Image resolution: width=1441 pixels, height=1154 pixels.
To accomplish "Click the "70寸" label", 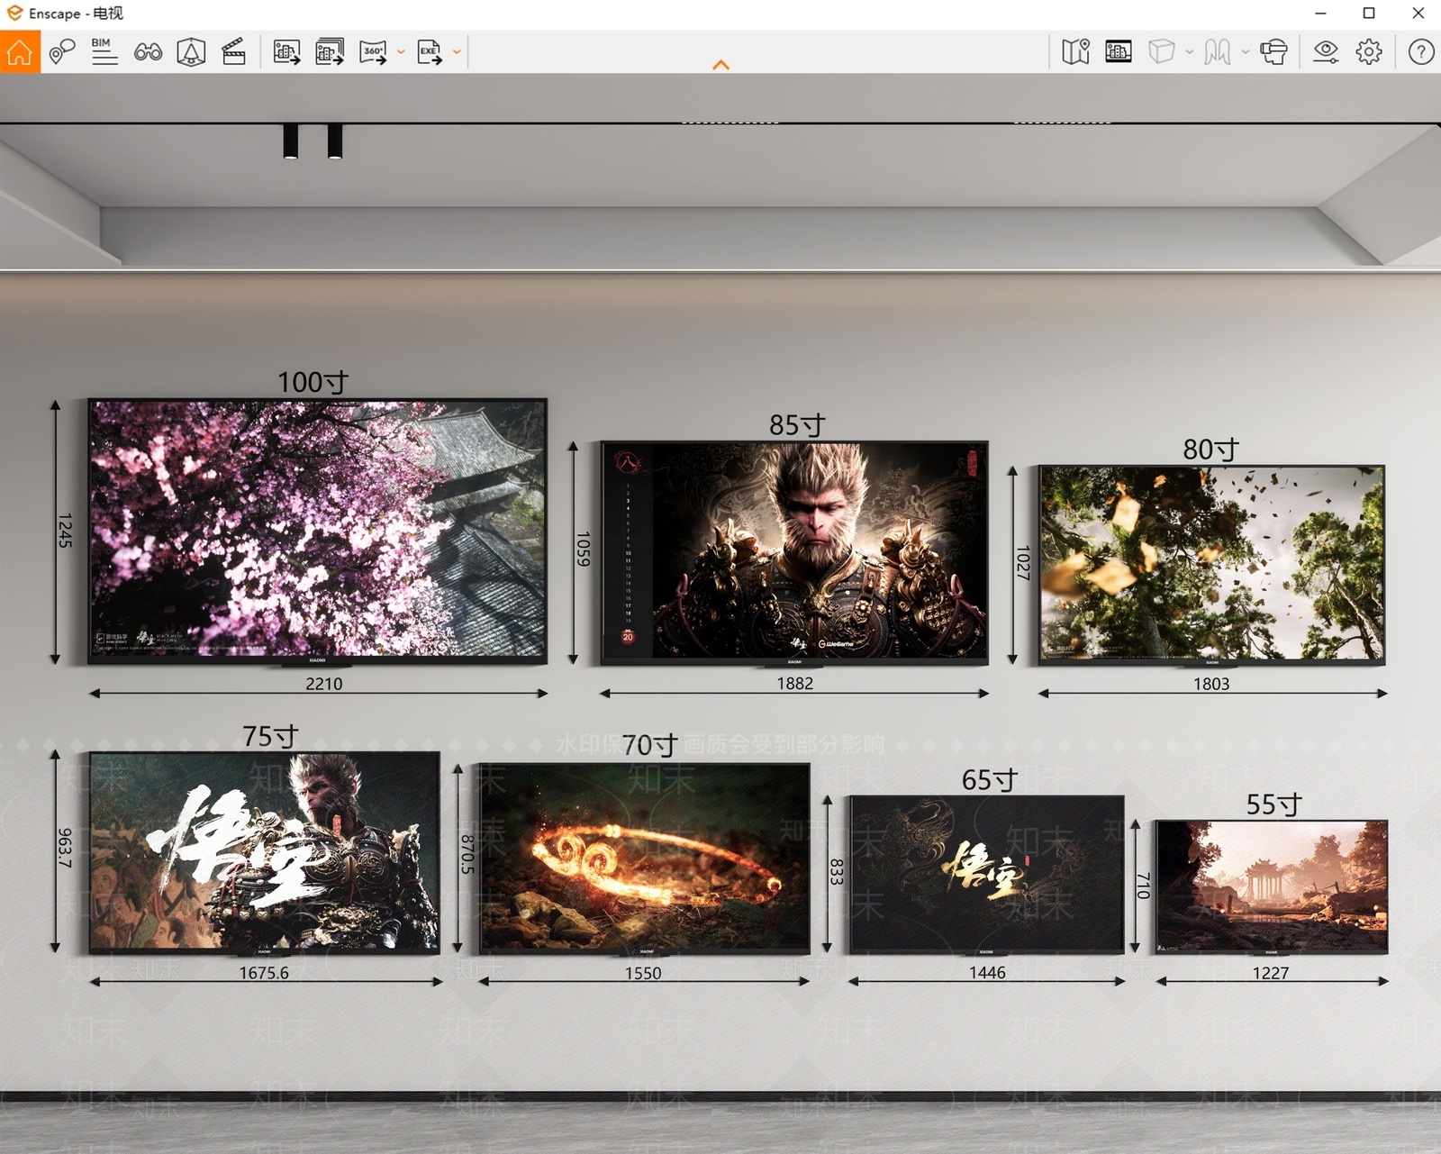I will pyautogui.click(x=649, y=745).
